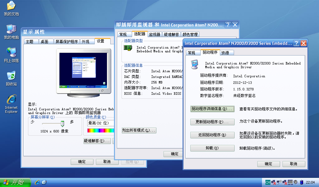The height and width of the screenshot is (187, 319).
Task: Click the 更新驱动程序 button
Action: click(x=212, y=122)
